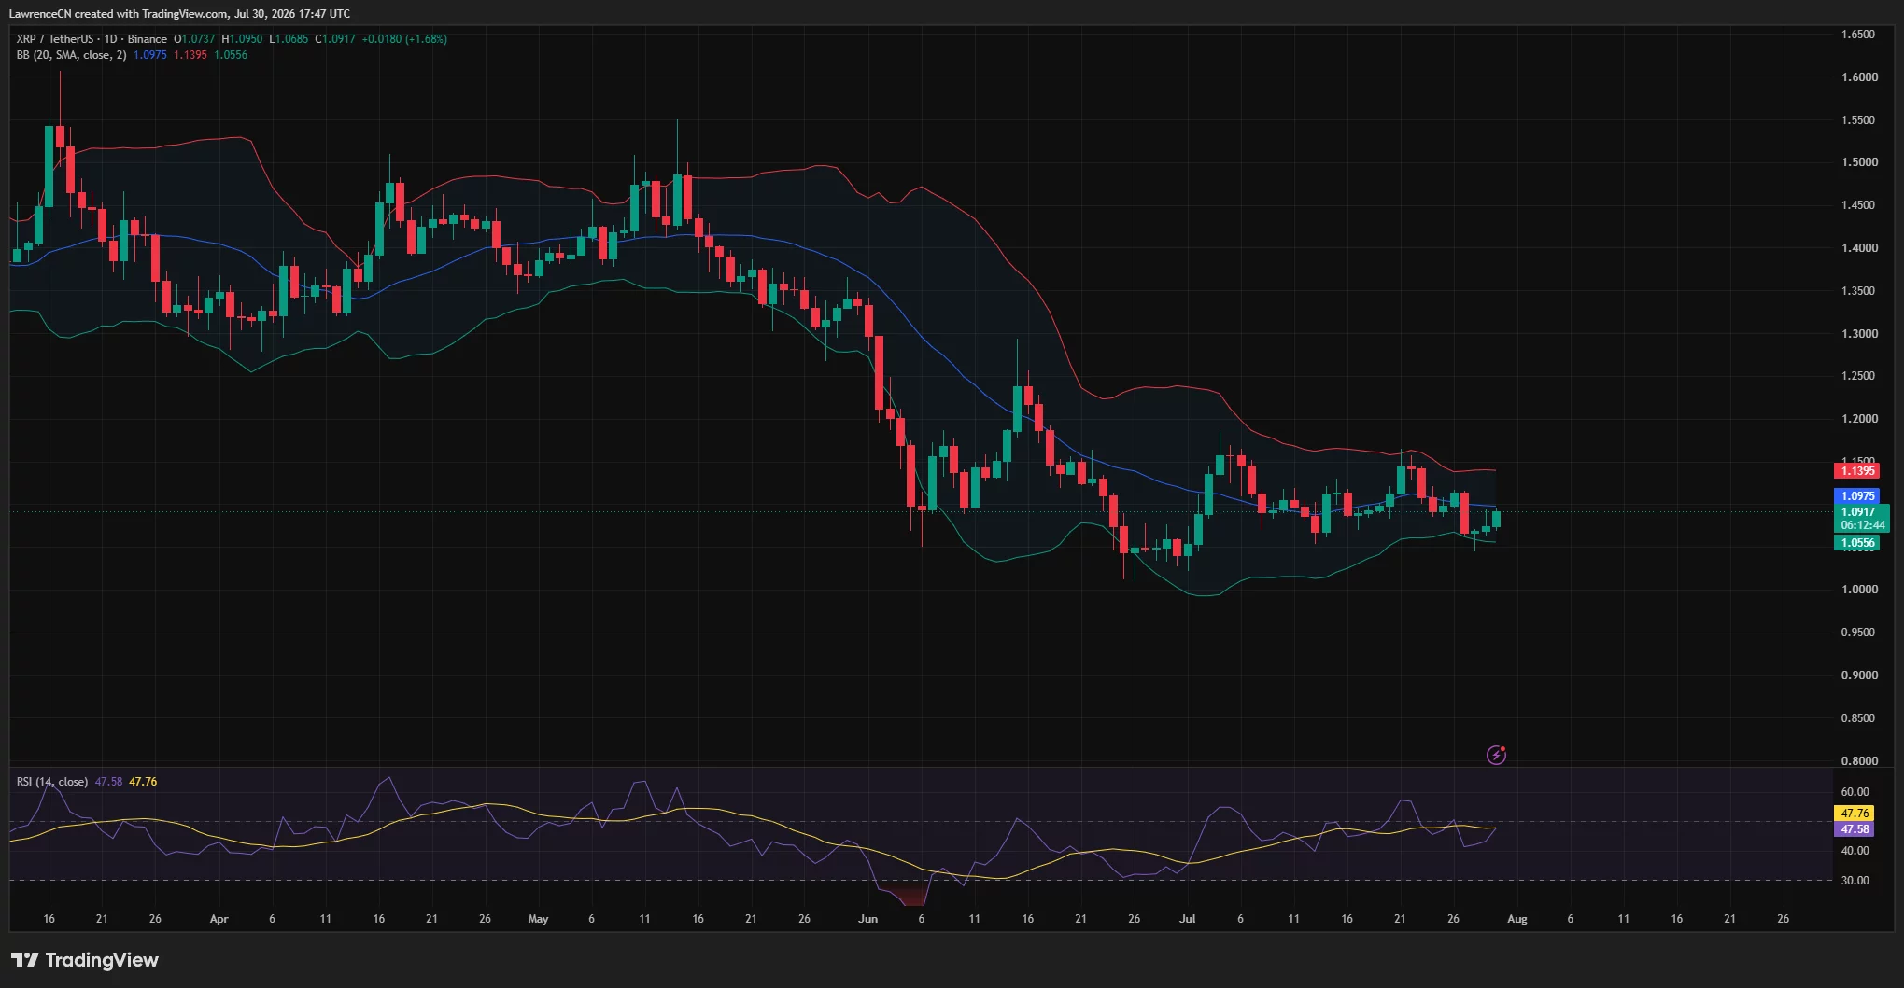Click the green 1.0917 current price label
The height and width of the screenshot is (988, 1904).
(1857, 512)
